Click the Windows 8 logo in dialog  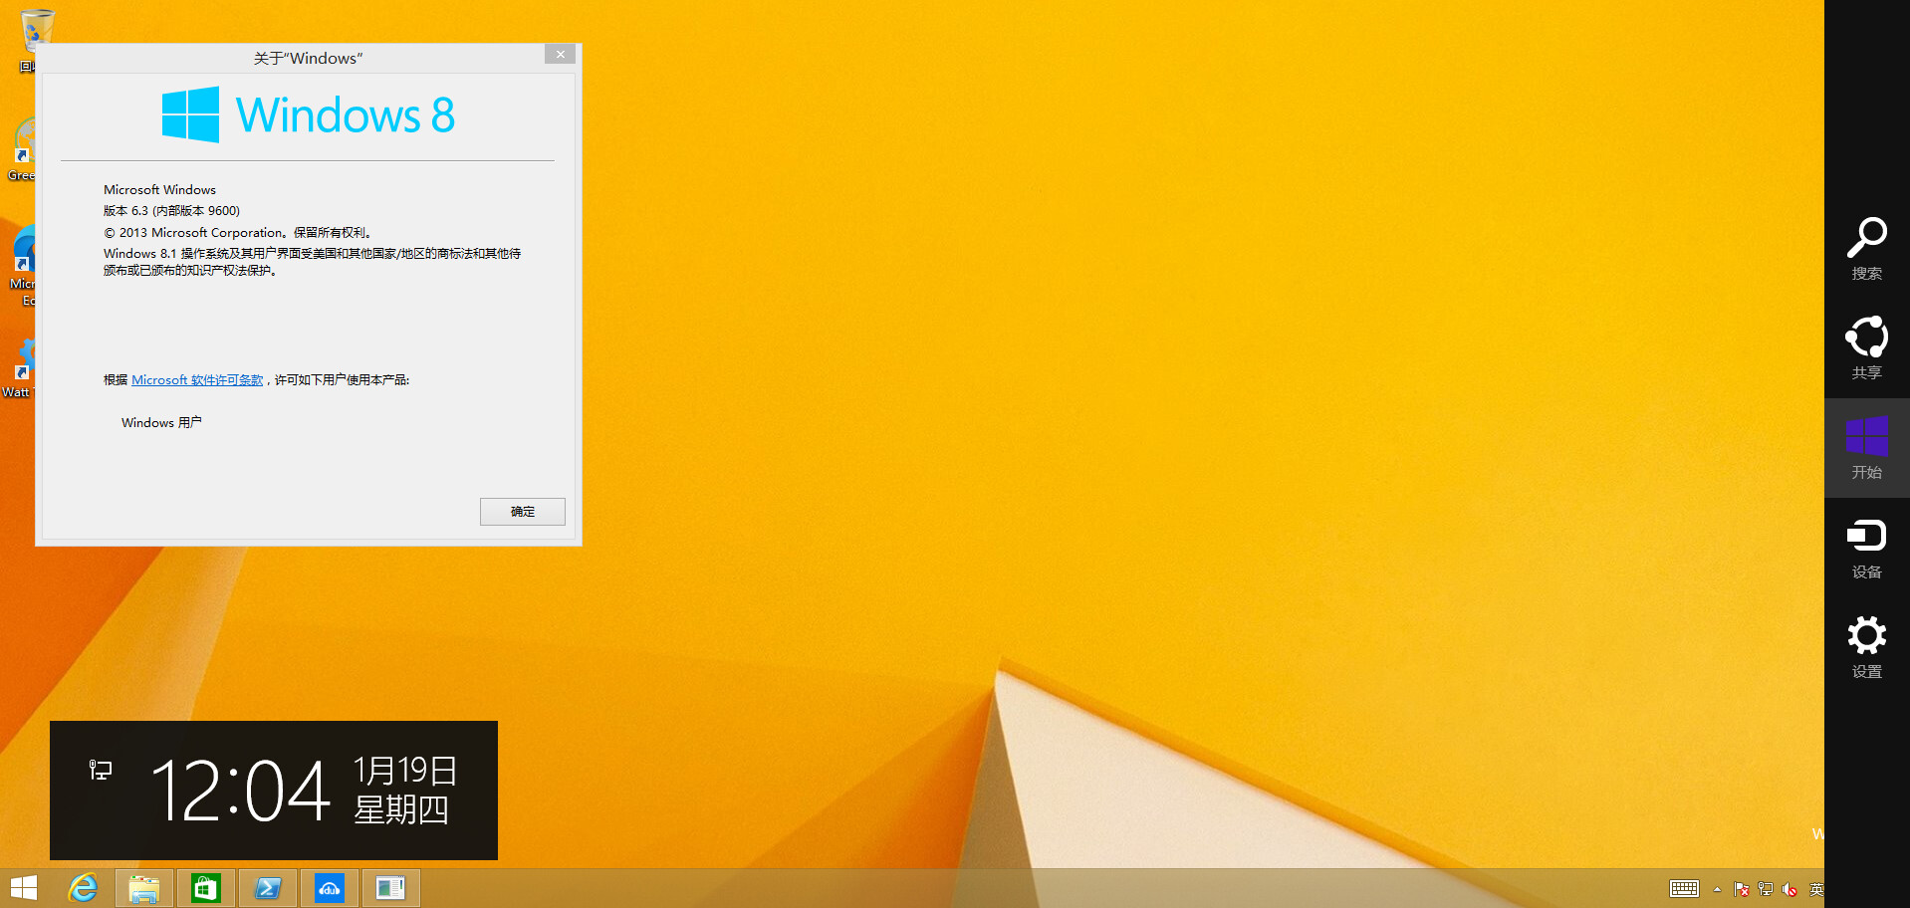pyautogui.click(x=309, y=115)
